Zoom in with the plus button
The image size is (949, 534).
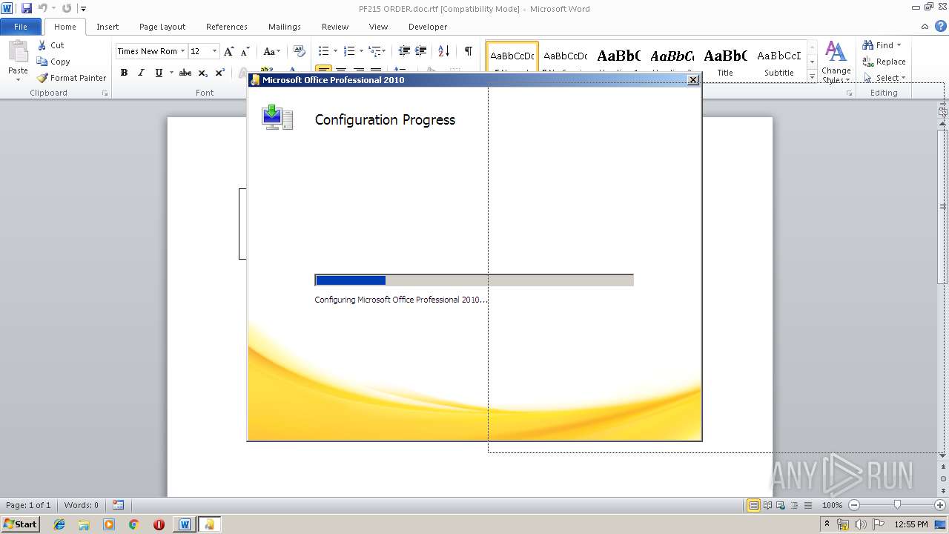tap(940, 505)
